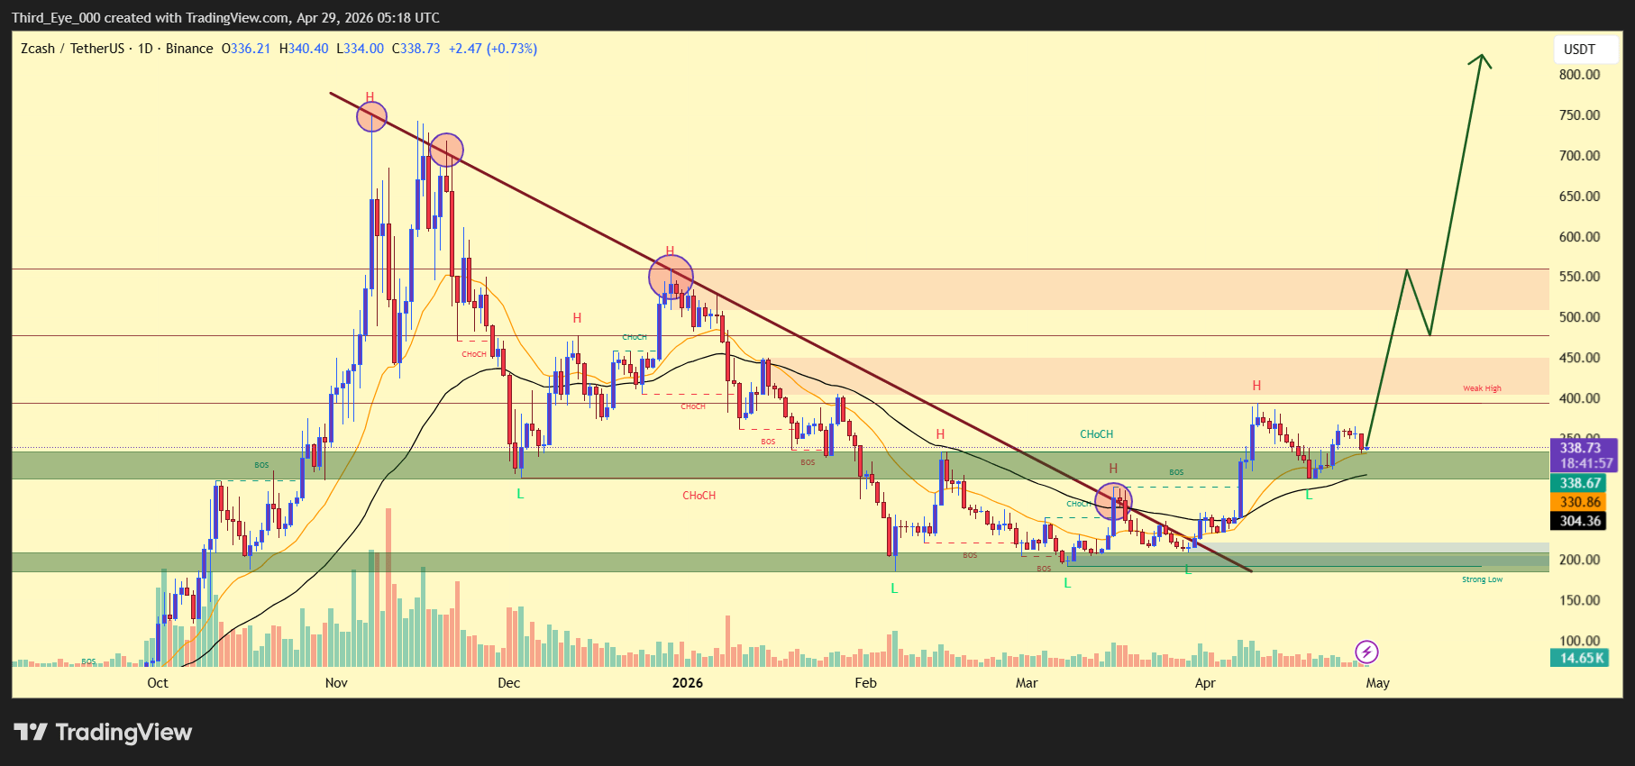Select the high value 340.40
Image resolution: width=1635 pixels, height=766 pixels.
(308, 49)
